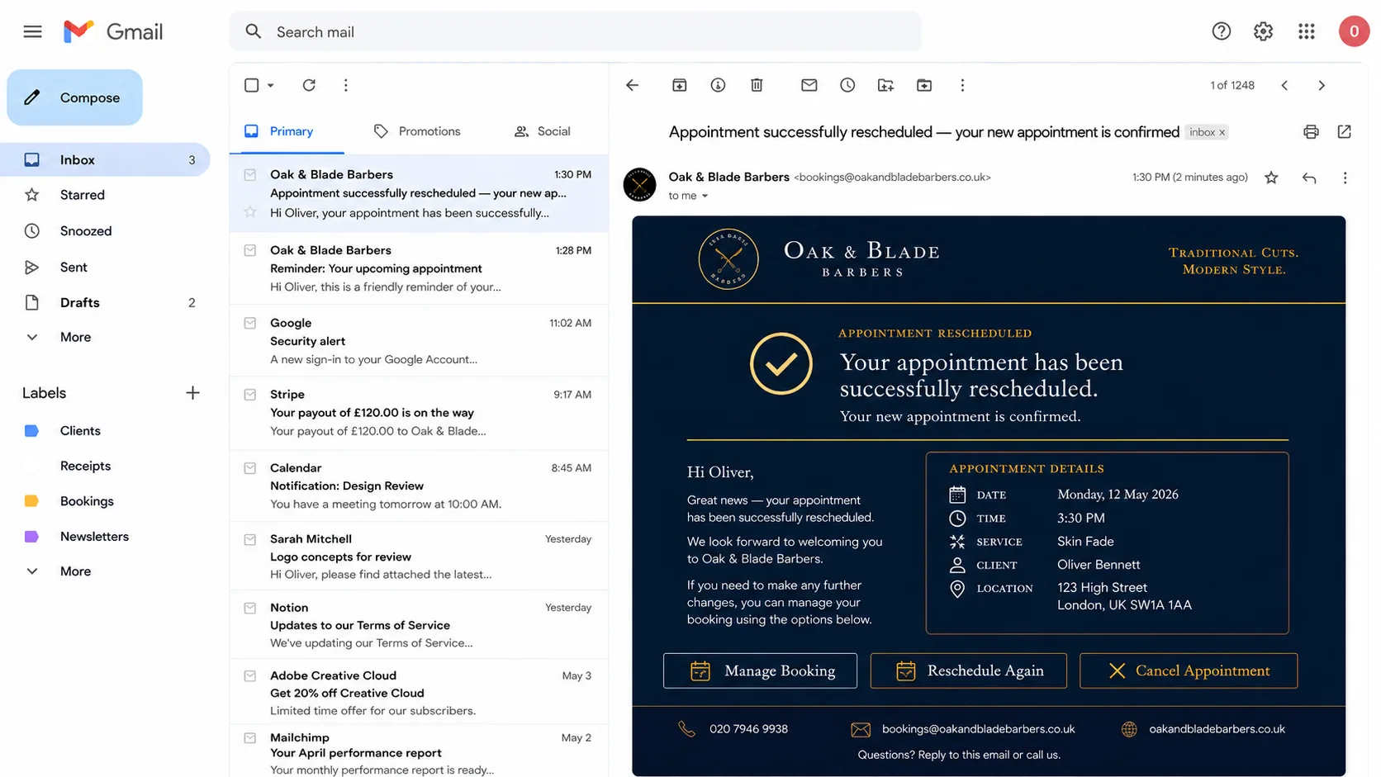Tick the select all checkbox
Screen dimensions: 1381x777
[252, 85]
